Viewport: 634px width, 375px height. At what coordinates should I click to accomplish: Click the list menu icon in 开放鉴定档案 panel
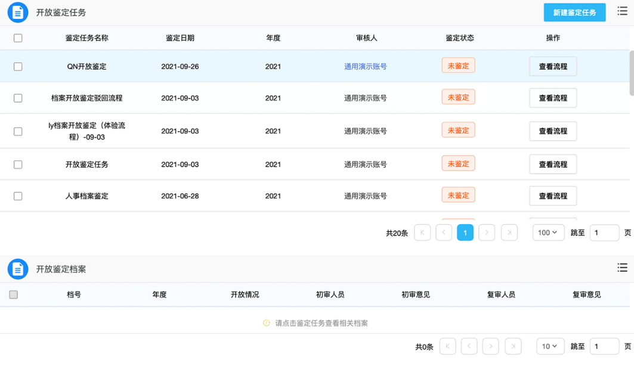622,268
